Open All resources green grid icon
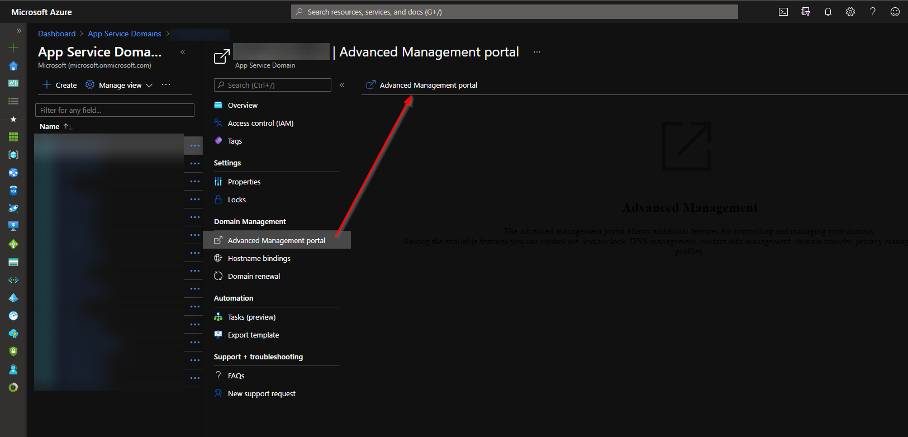908x437 pixels. [x=13, y=137]
